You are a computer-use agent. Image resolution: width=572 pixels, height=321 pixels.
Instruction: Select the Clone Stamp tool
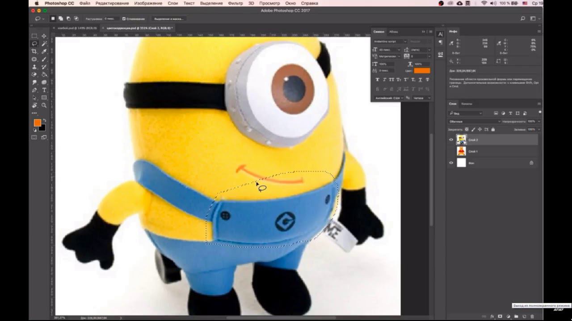(34, 67)
